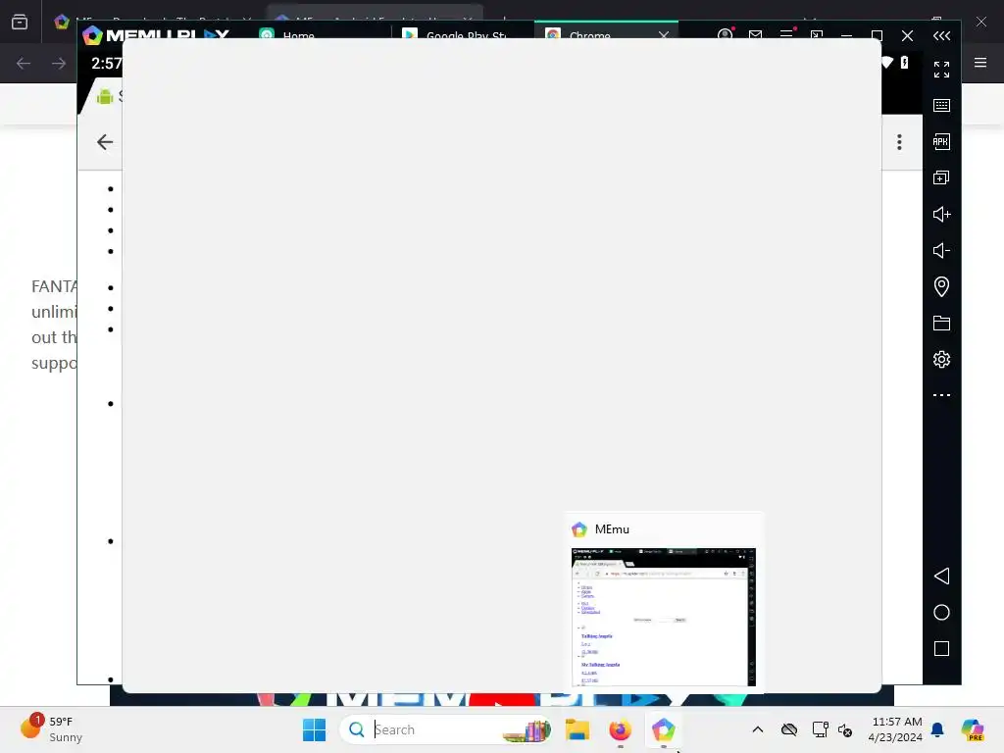Open MEmu settings gear

[941, 359]
